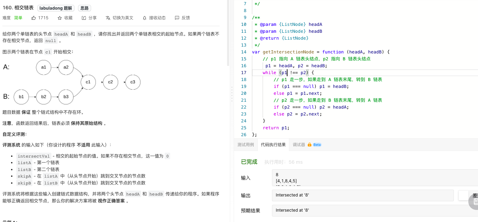Click the 思路 button

(85, 8)
